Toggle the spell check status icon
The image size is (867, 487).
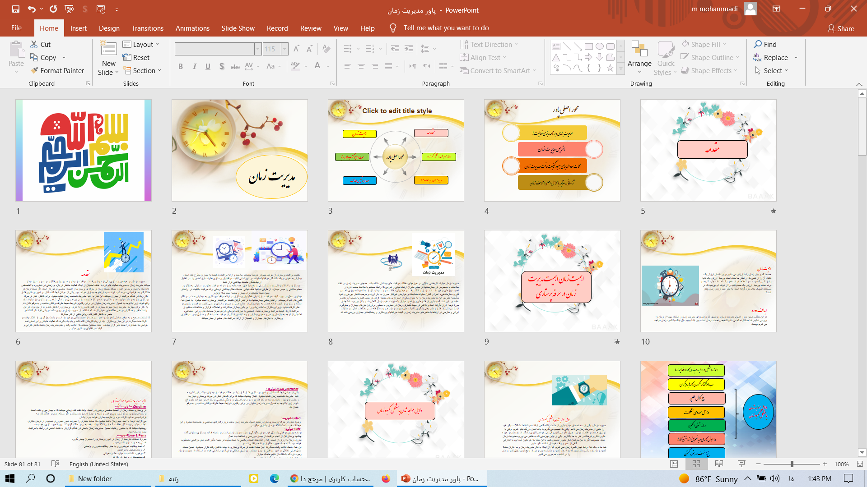point(56,464)
